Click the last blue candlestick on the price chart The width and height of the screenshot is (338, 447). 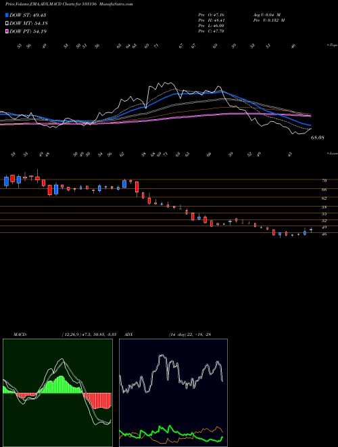311,230
